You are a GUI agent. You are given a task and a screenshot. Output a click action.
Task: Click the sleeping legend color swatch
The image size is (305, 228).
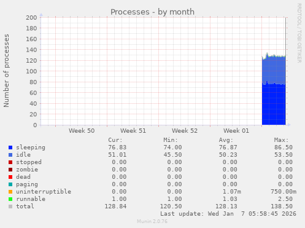pyautogui.click(x=10, y=147)
